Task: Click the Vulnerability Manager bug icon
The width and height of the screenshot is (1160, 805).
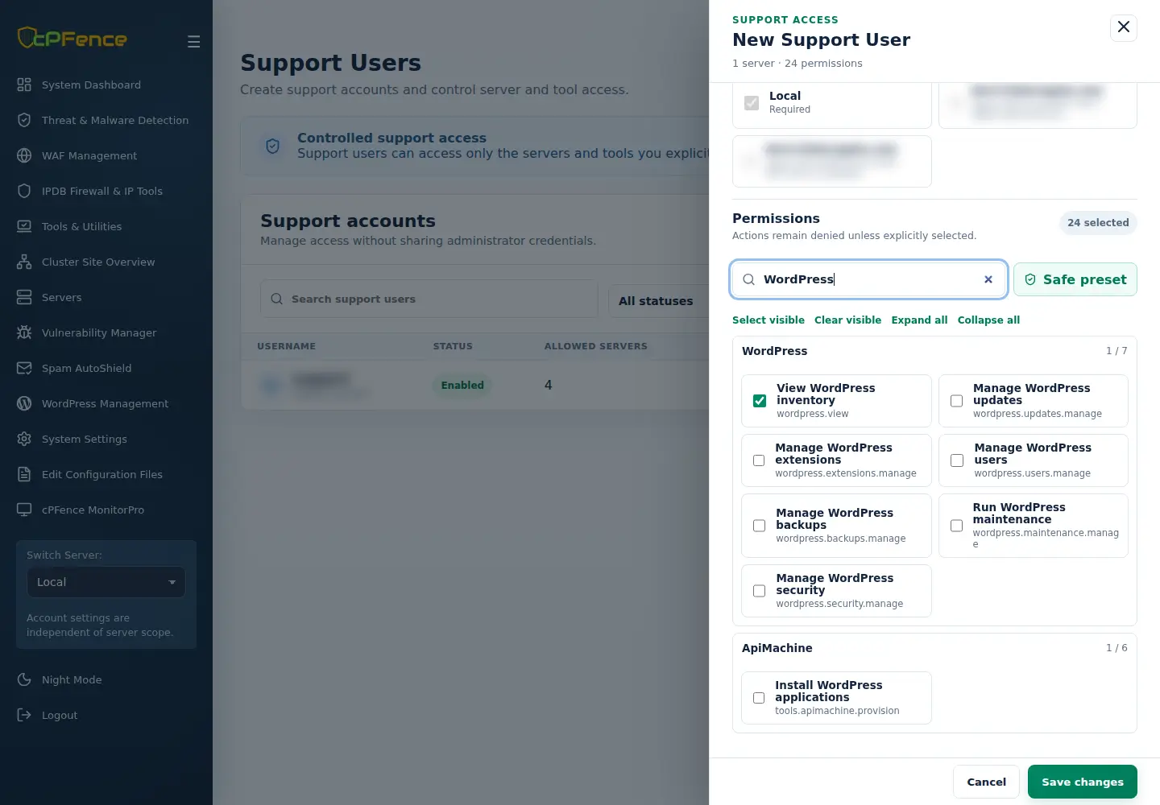Action: 24,332
